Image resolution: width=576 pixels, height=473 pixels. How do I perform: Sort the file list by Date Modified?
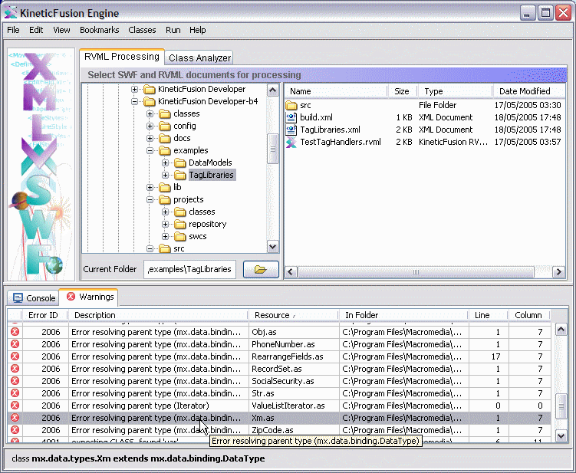click(x=524, y=91)
